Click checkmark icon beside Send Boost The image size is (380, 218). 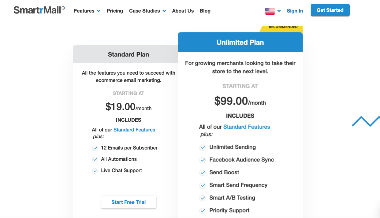click(x=203, y=173)
